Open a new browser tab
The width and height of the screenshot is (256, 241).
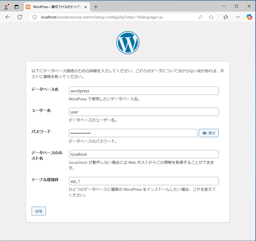pos(96,7)
